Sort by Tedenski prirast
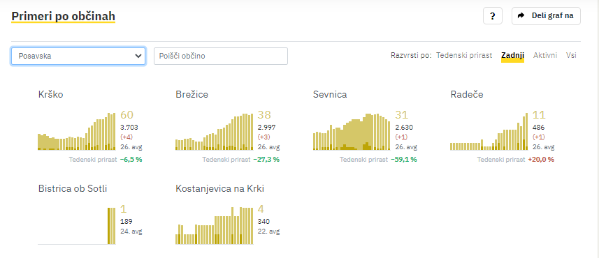 pos(464,55)
